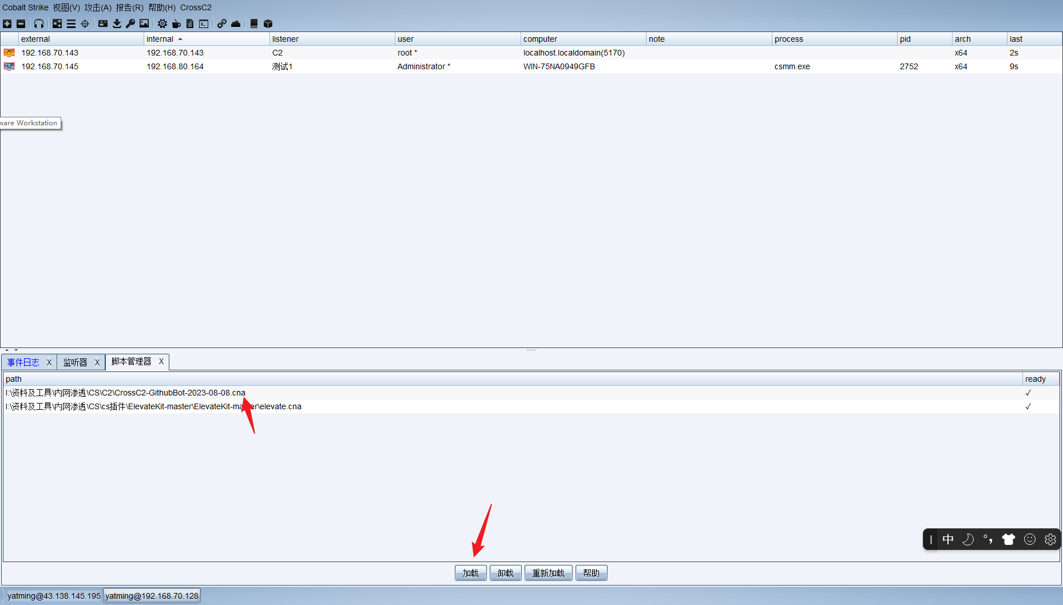The width and height of the screenshot is (1063, 605).
Task: Open the CrossC2 menu
Action: (x=196, y=7)
